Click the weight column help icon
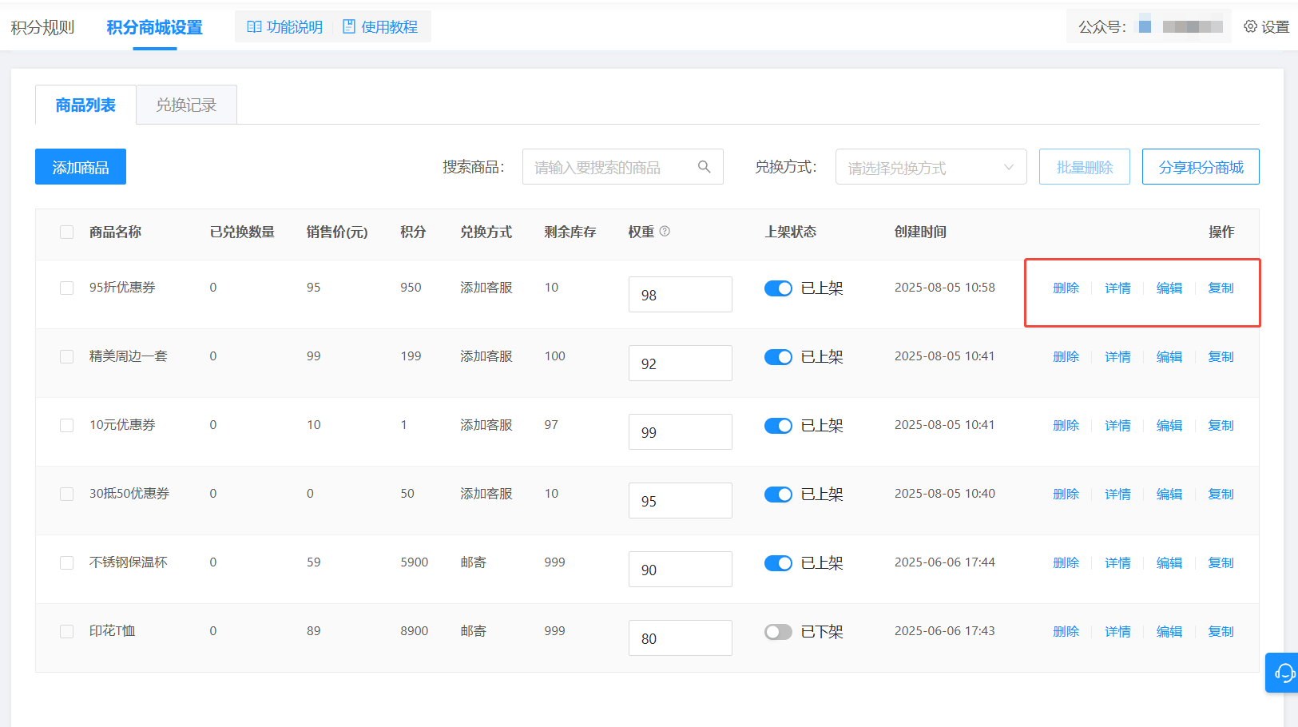 coord(665,231)
